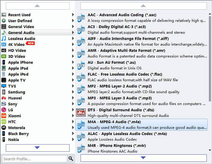212x164 pixels.
Task: Click the Nokia phone icon
Action: pos(4,139)
